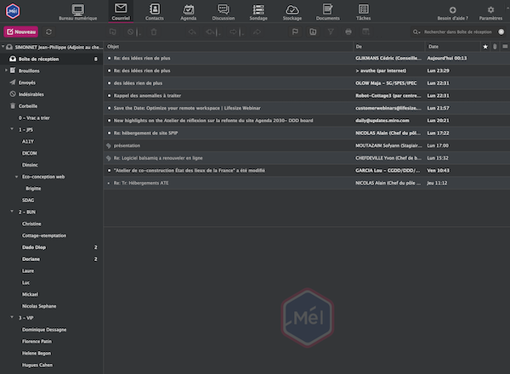The height and width of the screenshot is (374, 510).
Task: Click the filter funnel icon in the toolbar
Action: [x=329, y=31]
